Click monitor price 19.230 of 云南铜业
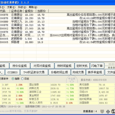The width and height of the screenshot is (115, 115). tap(29, 15)
